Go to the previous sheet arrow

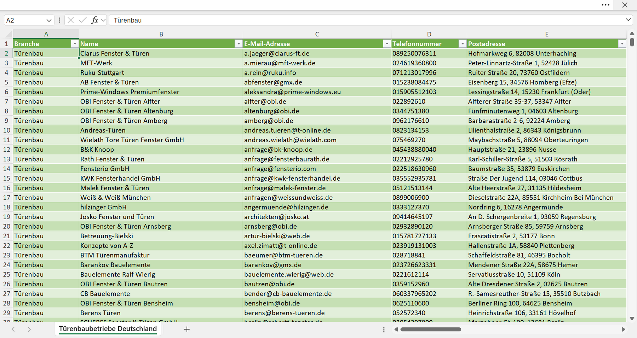(13, 329)
